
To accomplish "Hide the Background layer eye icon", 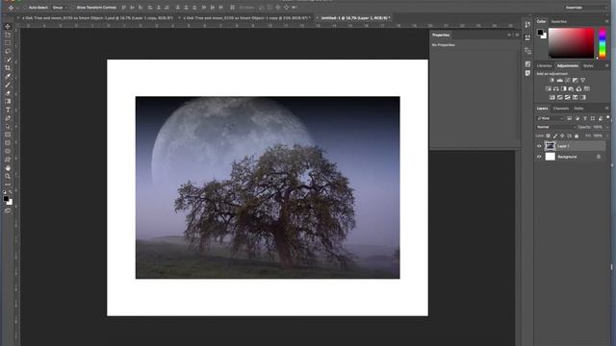I will (x=539, y=157).
